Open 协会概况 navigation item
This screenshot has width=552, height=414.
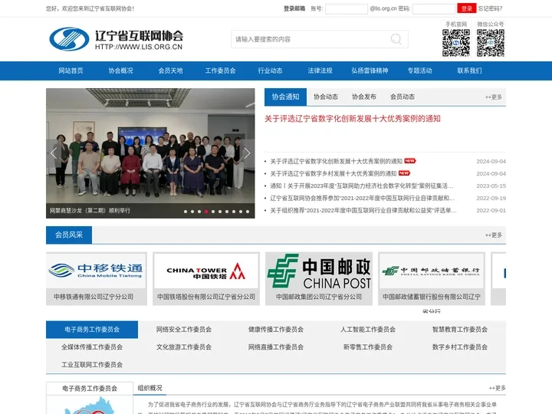(121, 71)
